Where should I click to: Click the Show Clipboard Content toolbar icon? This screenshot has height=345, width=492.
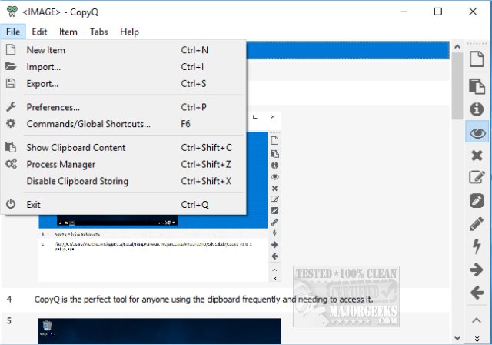[x=477, y=85]
